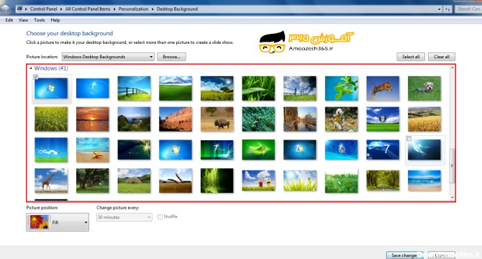Choose the sunset over water wallpaper
Screen dimensions: 482x259
93,119
